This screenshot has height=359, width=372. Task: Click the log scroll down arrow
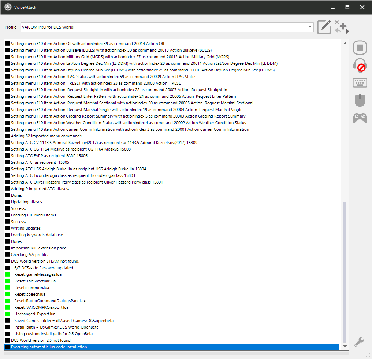coord(345,347)
